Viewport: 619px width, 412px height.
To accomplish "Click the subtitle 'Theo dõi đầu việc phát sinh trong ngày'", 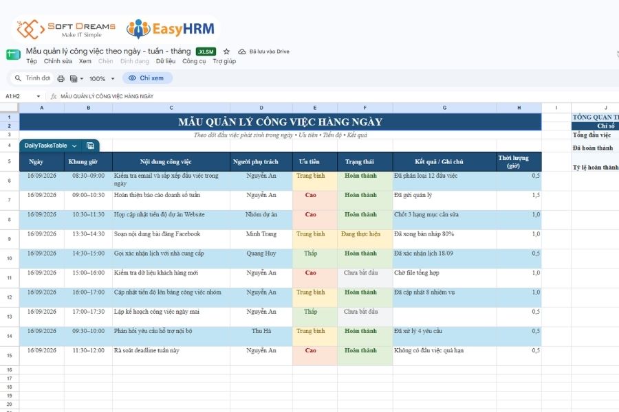I will [x=243, y=135].
